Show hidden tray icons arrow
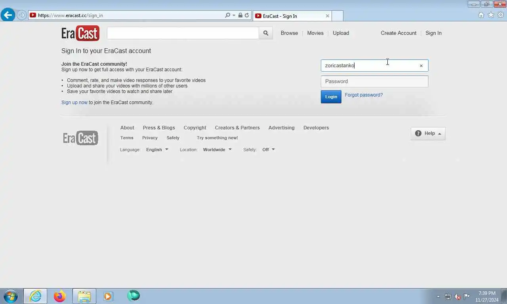 (x=438, y=296)
